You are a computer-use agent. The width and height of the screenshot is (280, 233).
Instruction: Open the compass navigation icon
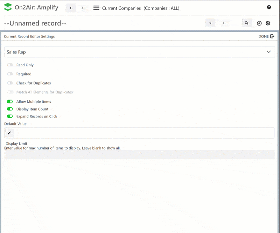pos(259,23)
